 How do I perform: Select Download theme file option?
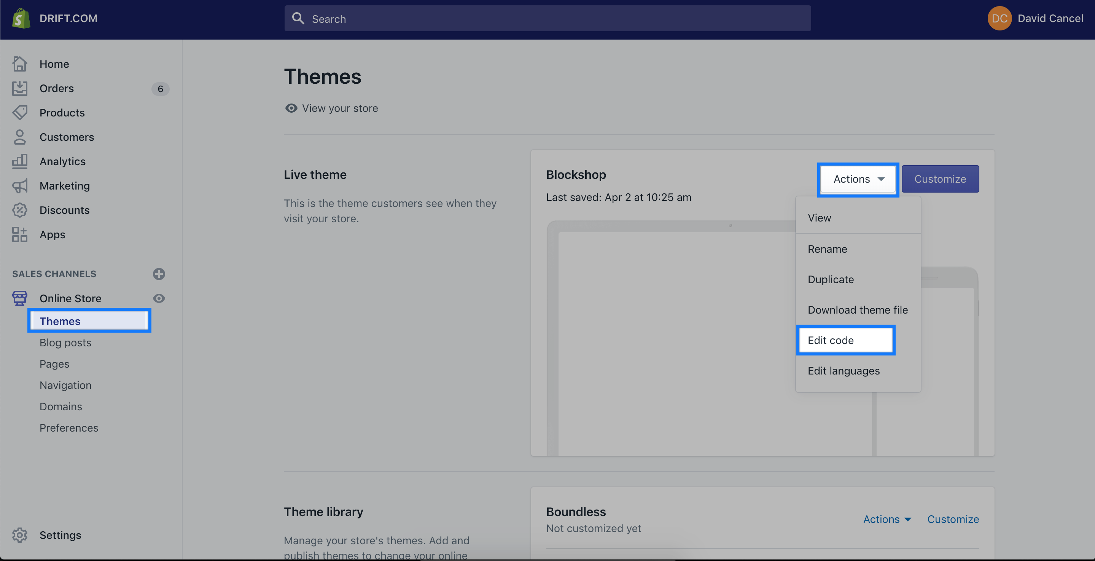(858, 310)
